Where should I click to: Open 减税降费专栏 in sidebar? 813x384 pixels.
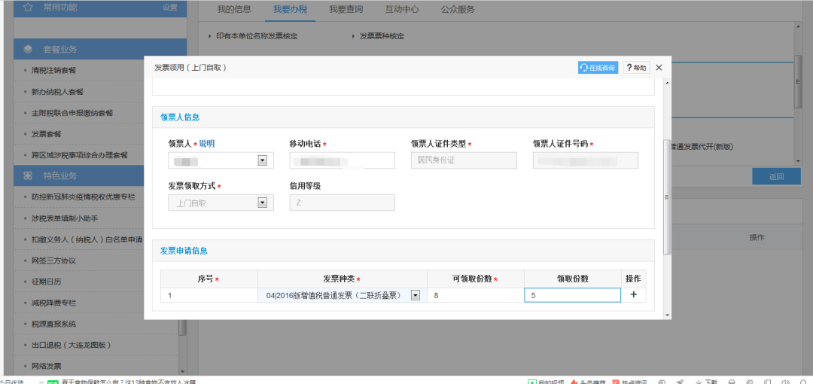[x=53, y=303]
